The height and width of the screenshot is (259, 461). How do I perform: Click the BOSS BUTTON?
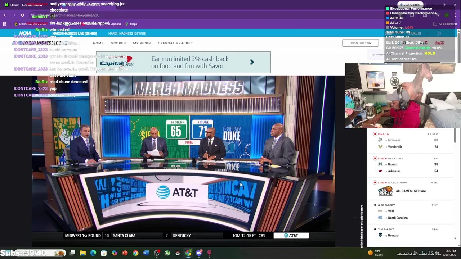pyautogui.click(x=360, y=43)
